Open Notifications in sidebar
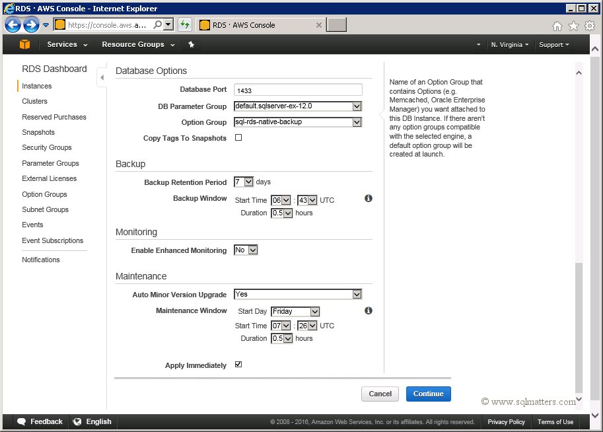Viewport: 603px width, 432px height. [x=41, y=260]
